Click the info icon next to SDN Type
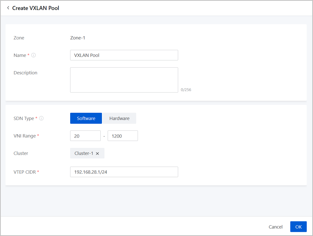313x236 pixels. click(x=41, y=118)
